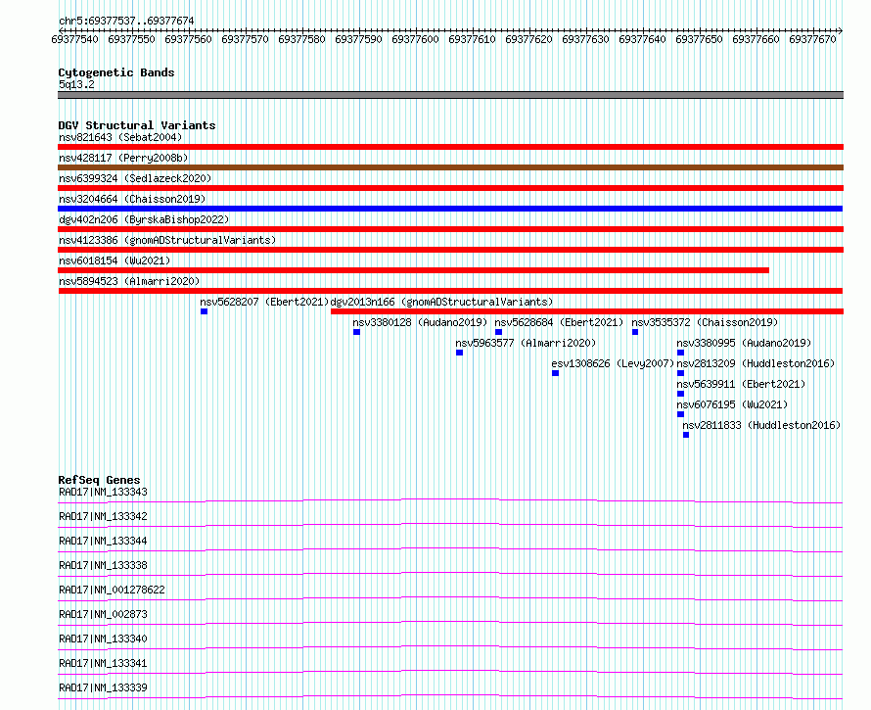This screenshot has width=871, height=710.
Task: Open nsv3535372 (Chaisson2019) label
Action: click(705, 322)
